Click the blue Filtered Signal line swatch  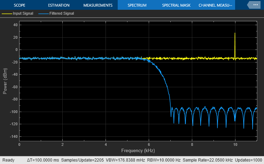point(43,14)
